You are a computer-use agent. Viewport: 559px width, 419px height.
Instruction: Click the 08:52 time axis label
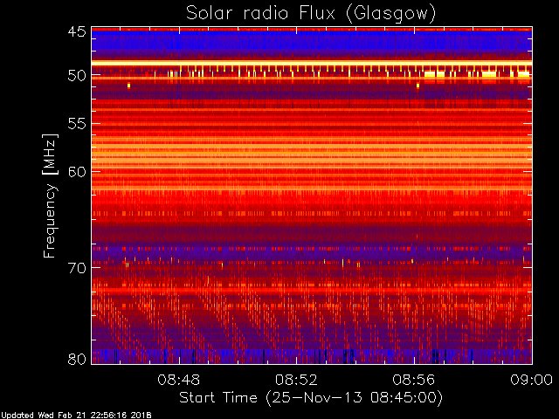coord(296,380)
